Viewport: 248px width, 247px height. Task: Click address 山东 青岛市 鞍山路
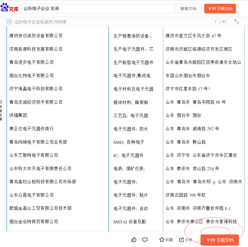point(186,142)
